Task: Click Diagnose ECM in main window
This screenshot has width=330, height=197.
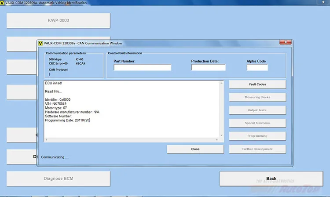Action: point(58,179)
